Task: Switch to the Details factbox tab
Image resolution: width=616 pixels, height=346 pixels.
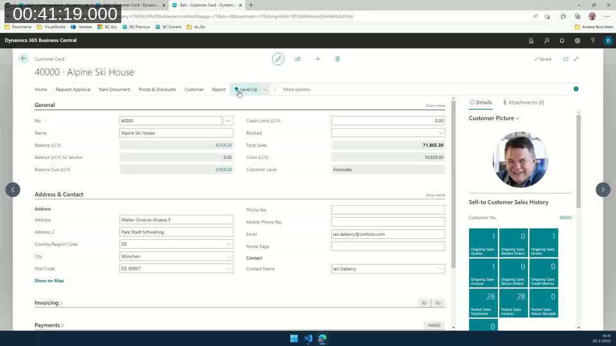Action: click(x=481, y=103)
